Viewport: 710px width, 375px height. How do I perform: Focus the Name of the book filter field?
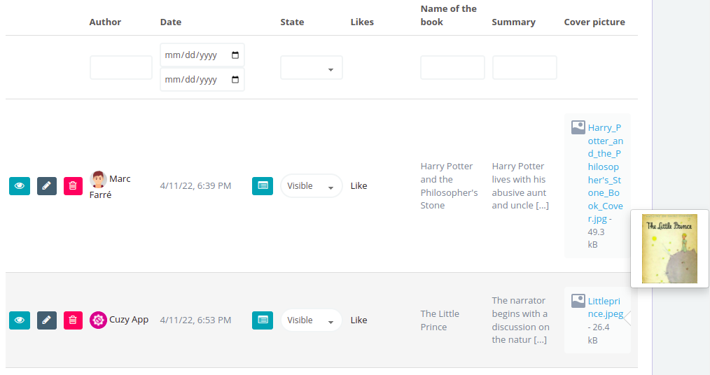click(453, 68)
